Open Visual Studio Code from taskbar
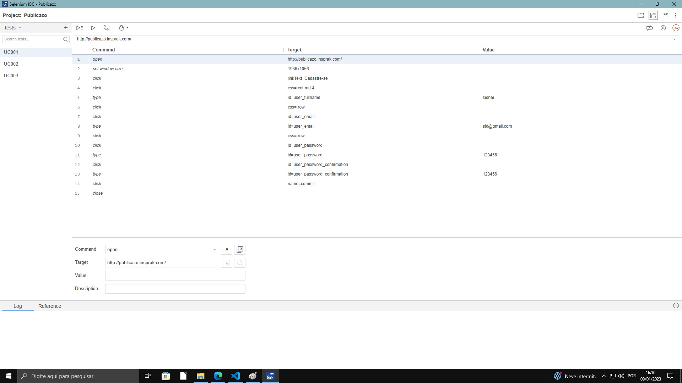682x383 pixels. pos(235,376)
